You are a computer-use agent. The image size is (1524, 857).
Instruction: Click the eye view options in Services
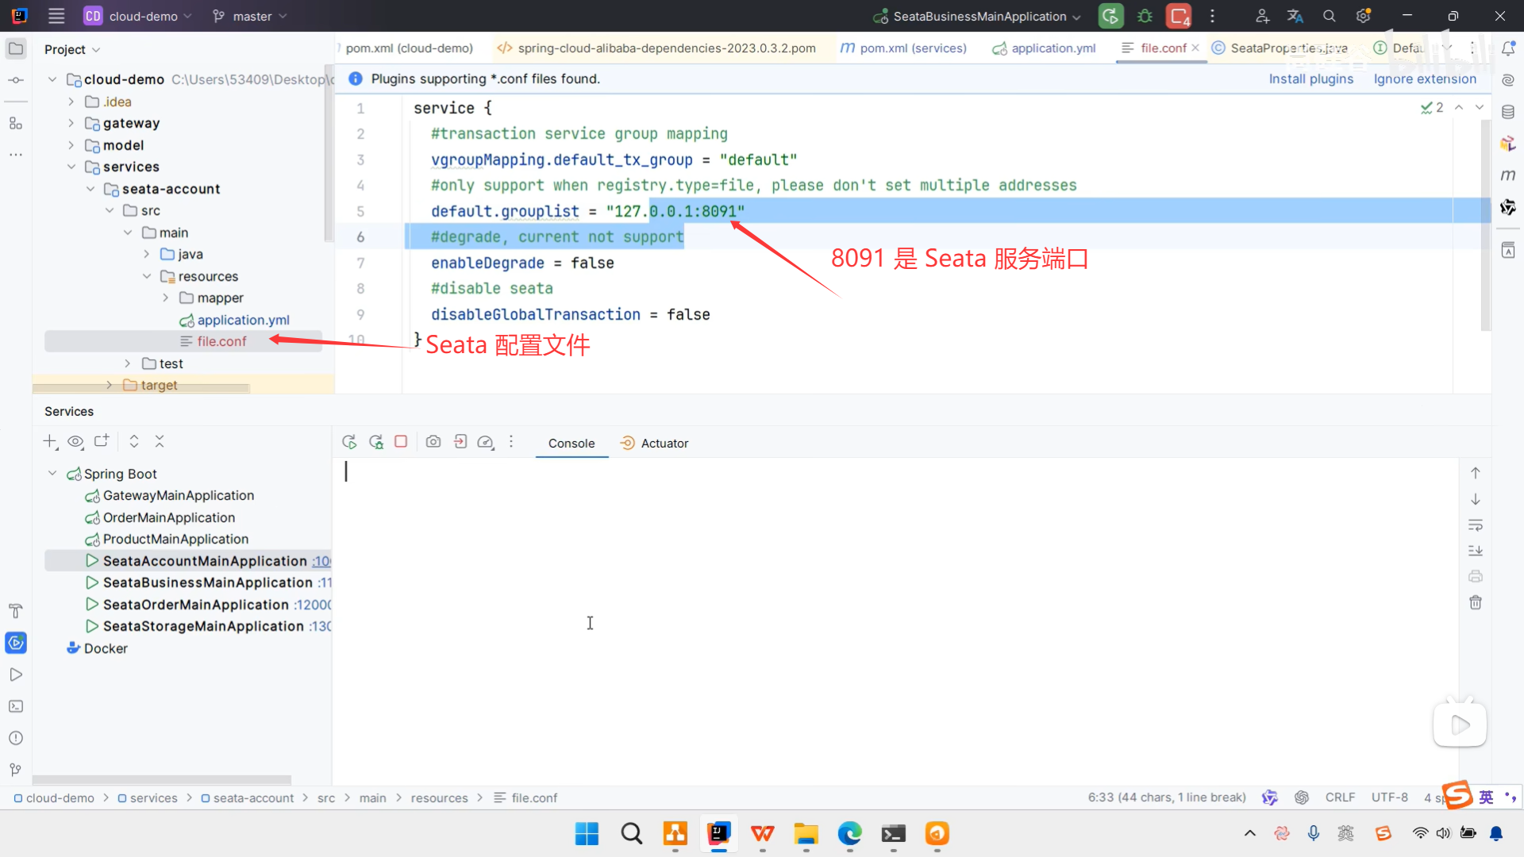coord(76,442)
